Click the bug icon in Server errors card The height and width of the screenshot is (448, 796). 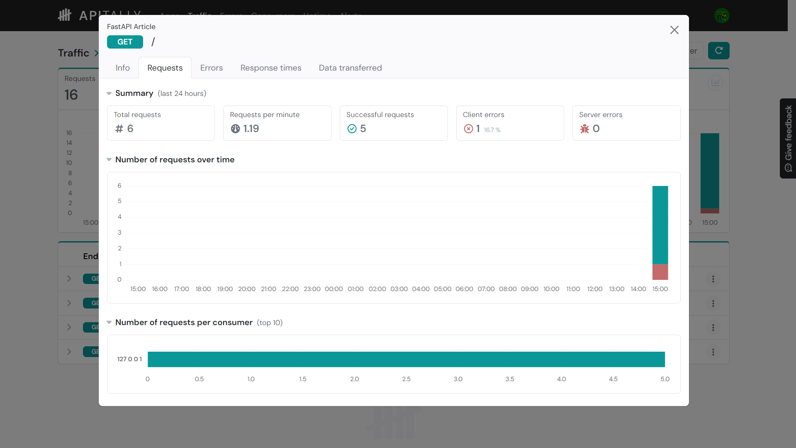[x=585, y=129]
